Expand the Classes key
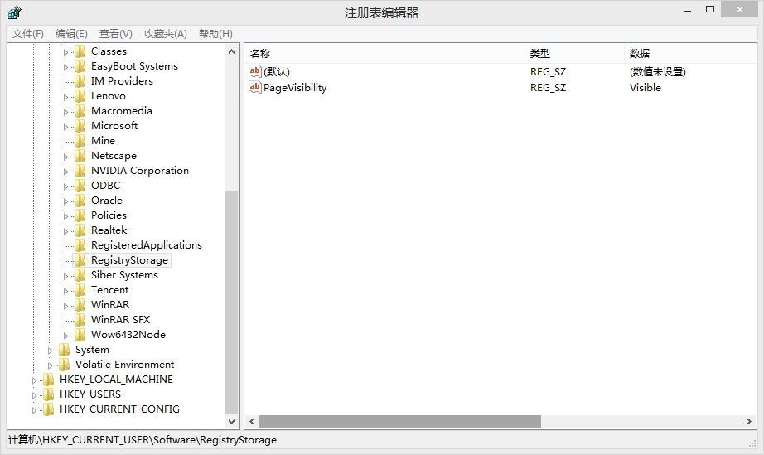Image resolution: width=764 pixels, height=455 pixels. [x=65, y=52]
